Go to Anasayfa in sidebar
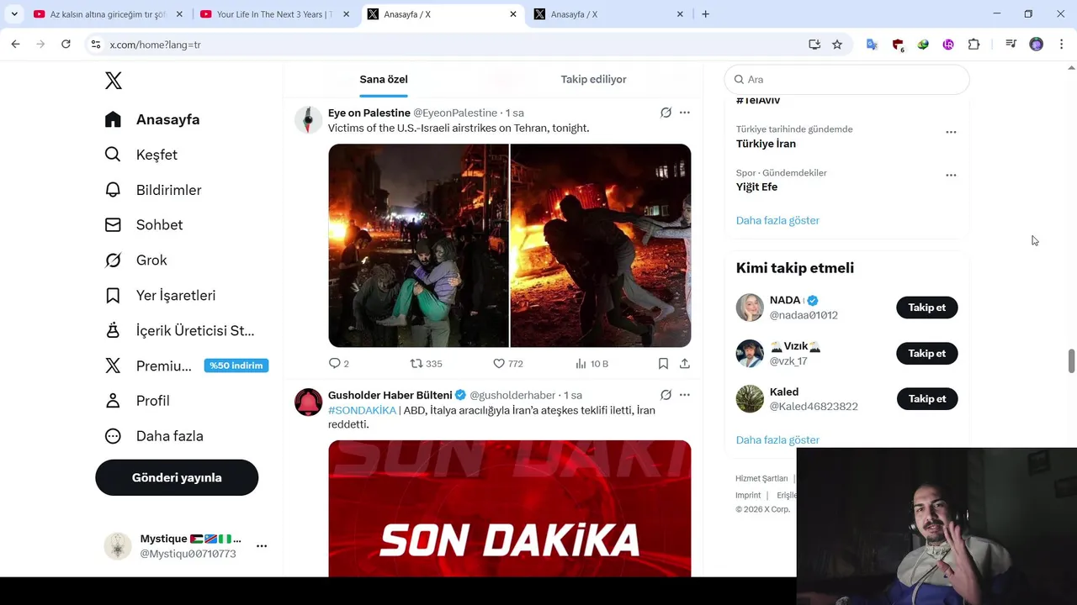1077x605 pixels. tap(152, 119)
